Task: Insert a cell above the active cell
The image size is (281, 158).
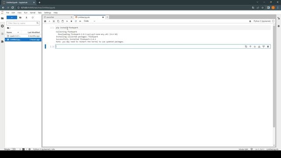Action: pyautogui.click(x=259, y=47)
